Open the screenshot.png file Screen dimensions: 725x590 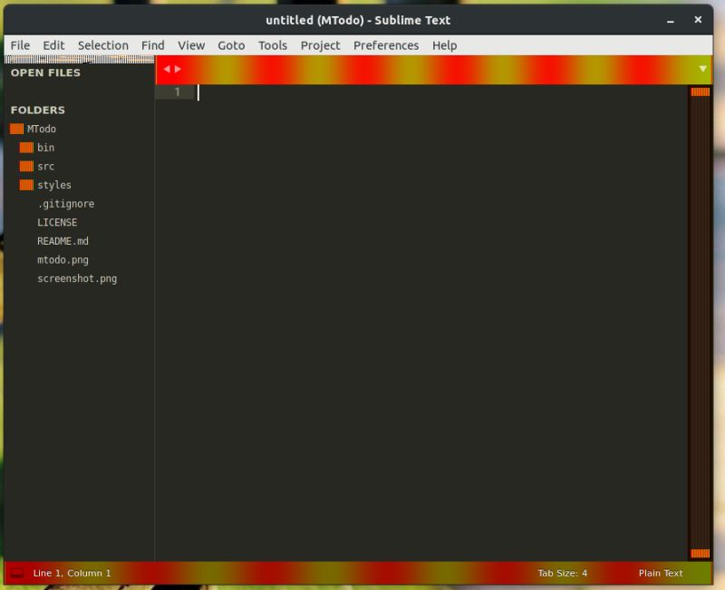coord(76,278)
